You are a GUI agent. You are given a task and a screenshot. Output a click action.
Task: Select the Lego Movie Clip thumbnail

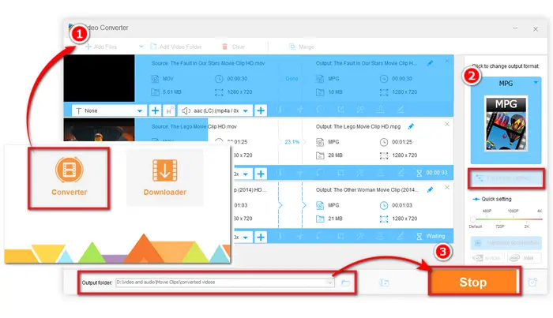(99, 129)
